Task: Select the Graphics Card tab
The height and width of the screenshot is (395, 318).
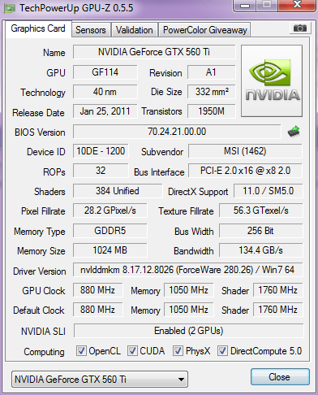Action: coord(38,28)
